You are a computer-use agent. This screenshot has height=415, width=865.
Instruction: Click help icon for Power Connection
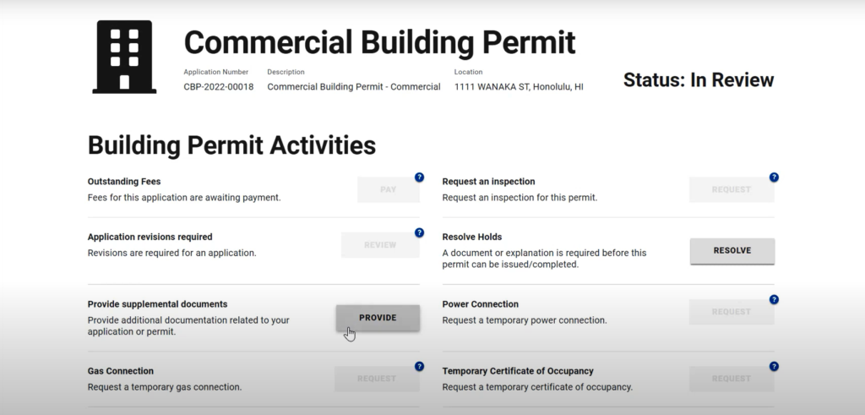(774, 300)
